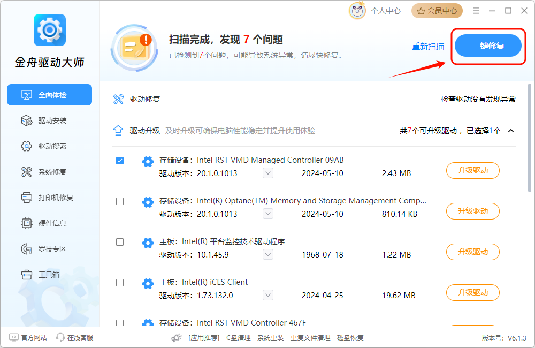The width and height of the screenshot is (535, 348).
Task: Click the version number V6.1.3 text
Action: click(x=517, y=338)
